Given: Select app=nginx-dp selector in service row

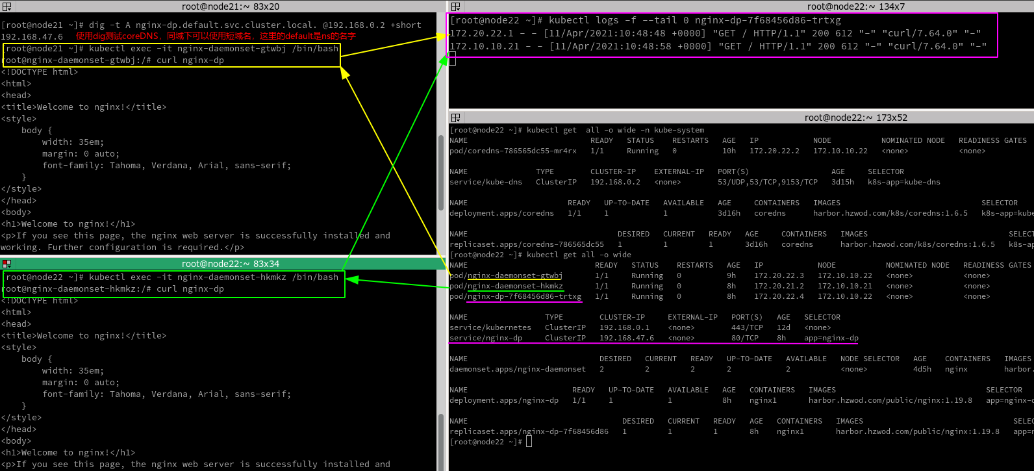Looking at the screenshot, I should (x=831, y=338).
